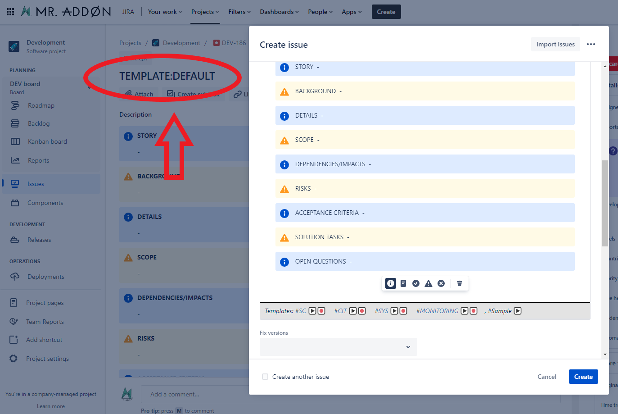The height and width of the screenshot is (414, 618).
Task: Click the blue Create button in dialog
Action: 583,377
